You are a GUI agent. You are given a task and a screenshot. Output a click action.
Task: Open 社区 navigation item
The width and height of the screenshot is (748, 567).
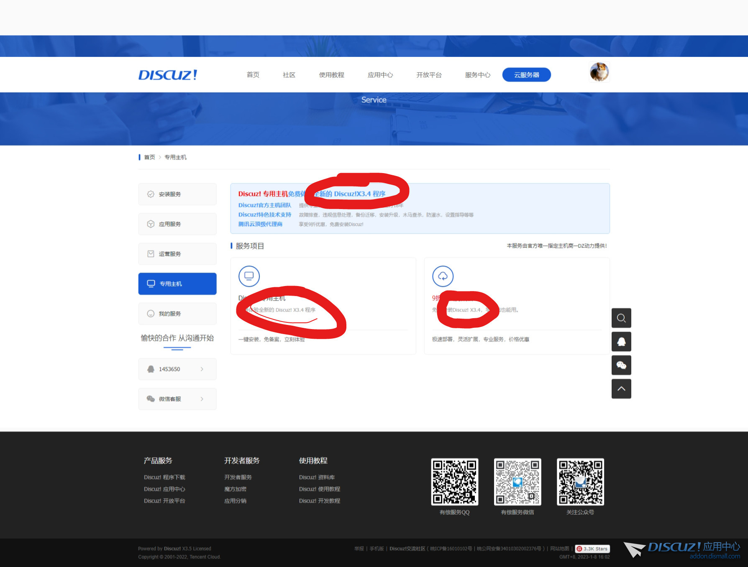point(289,75)
